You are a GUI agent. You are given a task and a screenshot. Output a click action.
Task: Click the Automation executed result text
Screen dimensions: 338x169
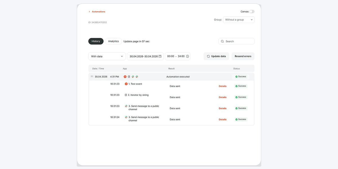(178, 77)
